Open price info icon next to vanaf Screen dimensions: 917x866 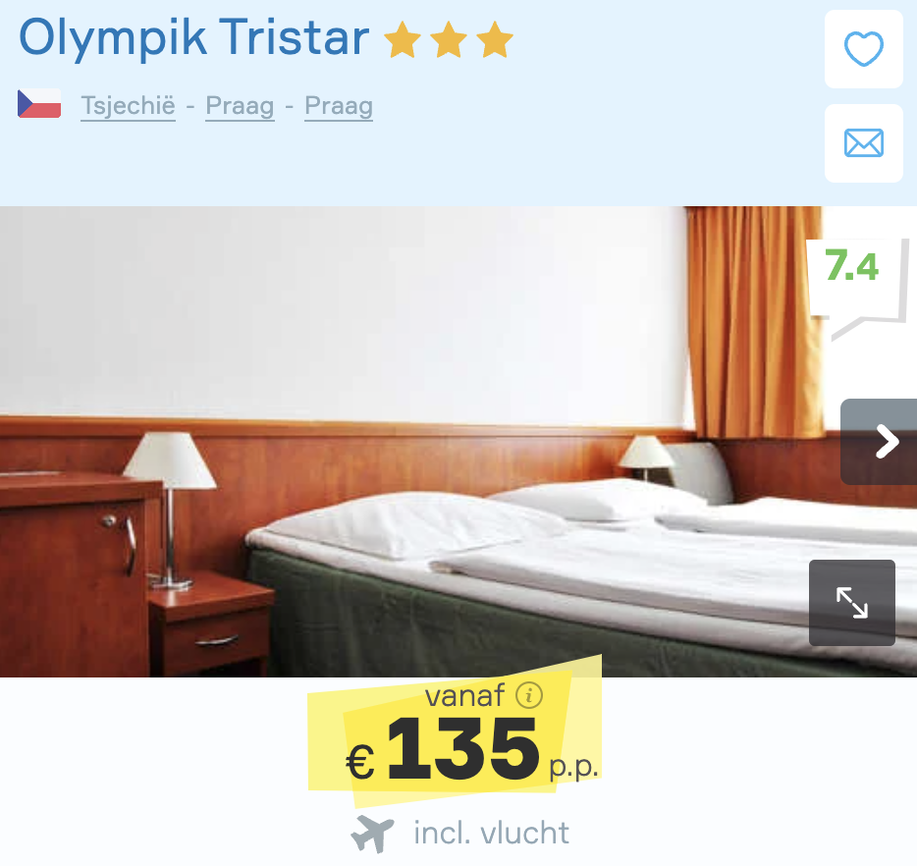point(529,696)
